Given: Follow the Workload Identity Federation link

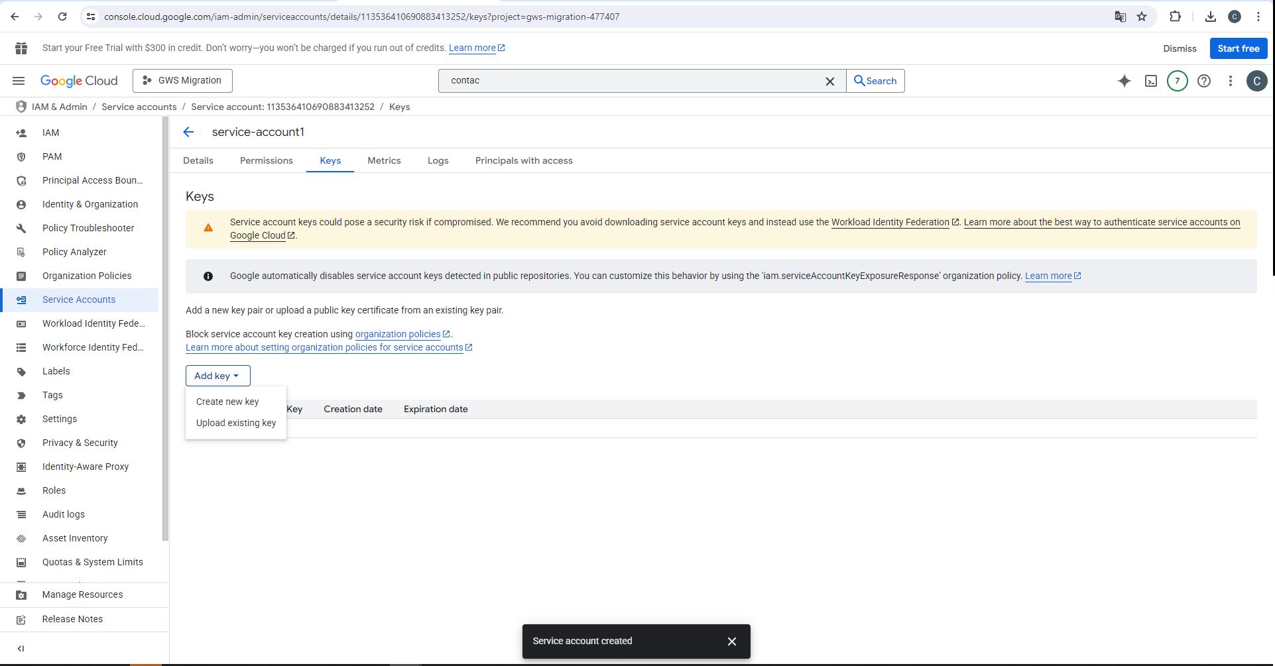Looking at the screenshot, I should click(890, 223).
